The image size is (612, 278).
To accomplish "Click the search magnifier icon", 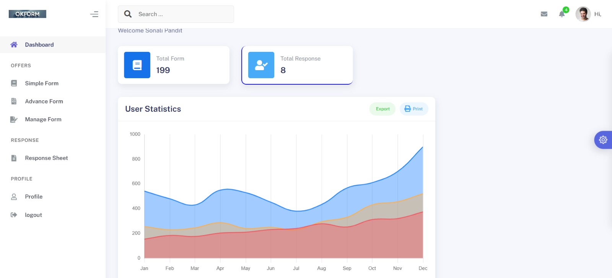I will tap(128, 14).
